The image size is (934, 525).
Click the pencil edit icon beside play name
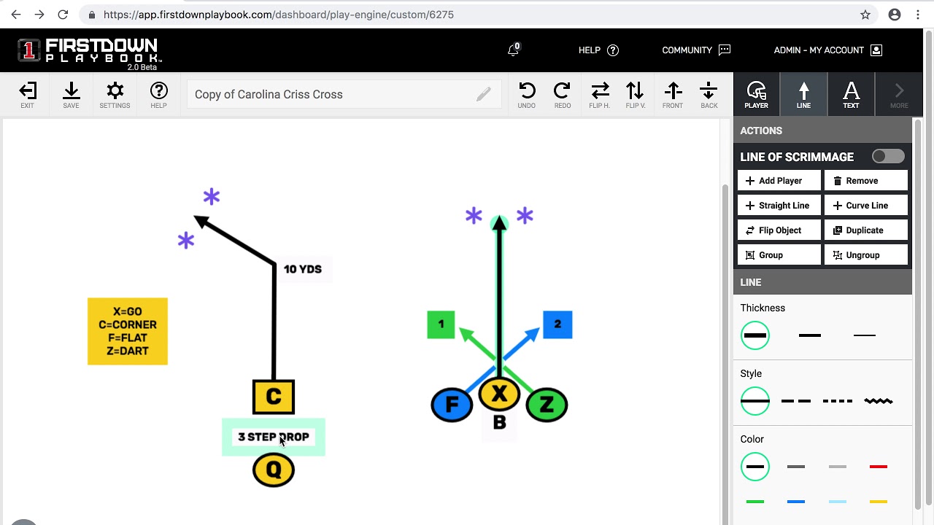coord(483,94)
